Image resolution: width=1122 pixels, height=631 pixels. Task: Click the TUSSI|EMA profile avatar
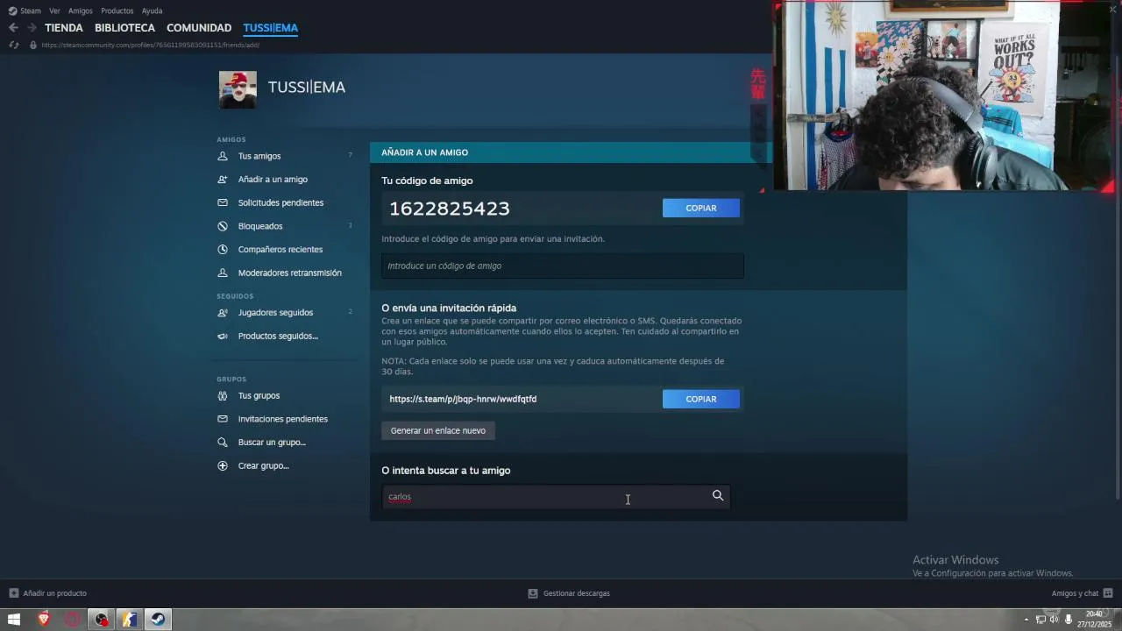pos(238,89)
